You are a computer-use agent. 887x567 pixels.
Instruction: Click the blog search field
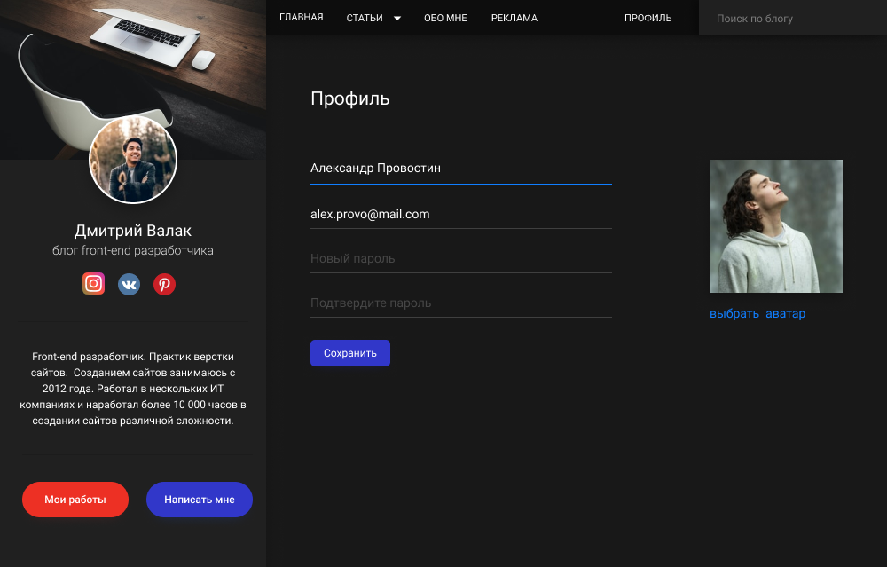pyautogui.click(x=792, y=18)
